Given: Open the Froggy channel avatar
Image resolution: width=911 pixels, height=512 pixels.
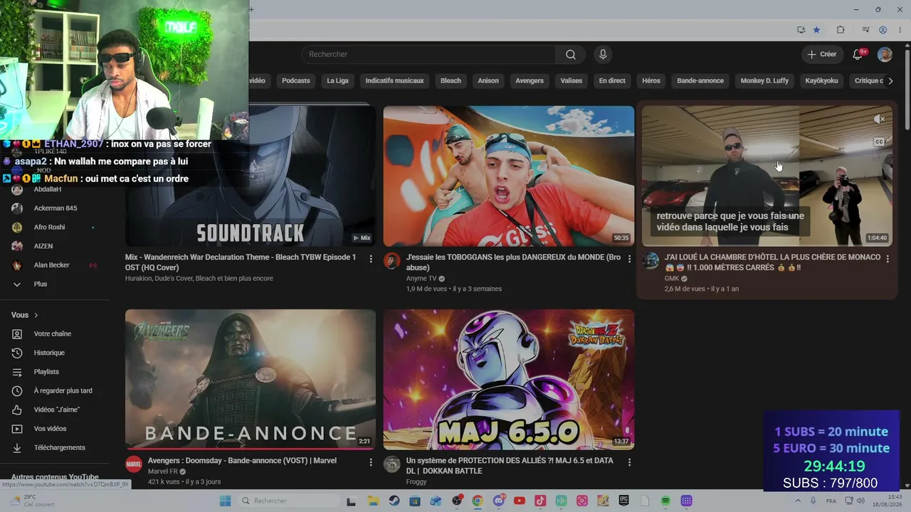Looking at the screenshot, I should (x=392, y=464).
